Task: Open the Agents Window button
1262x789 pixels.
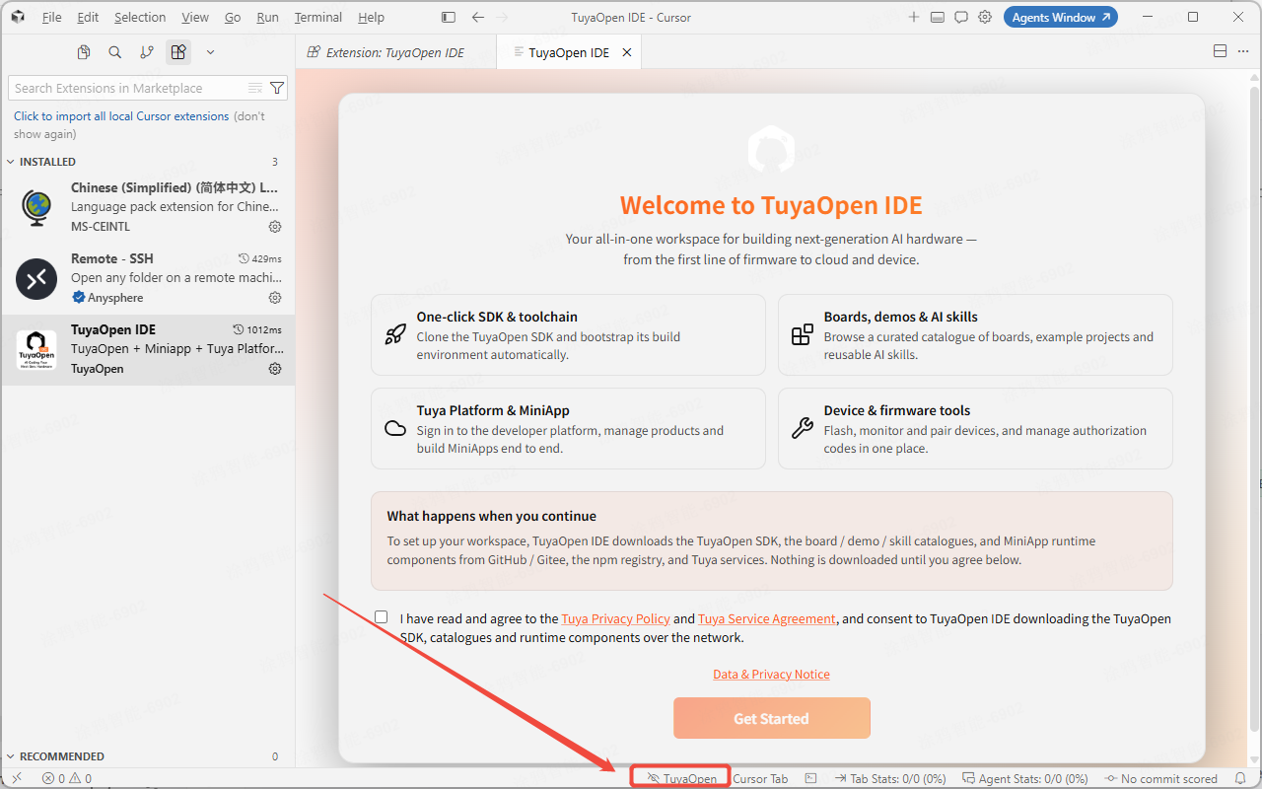Action: [1061, 17]
